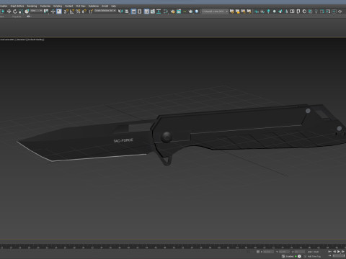The image size is (346, 259).
Task: Open the Schematic View
Action: (159, 12)
